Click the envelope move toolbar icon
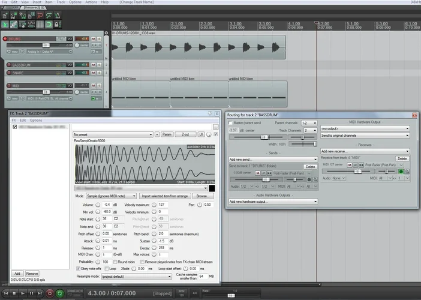Image resolution: width=421 pixels, height=300 pixels. [31, 25]
